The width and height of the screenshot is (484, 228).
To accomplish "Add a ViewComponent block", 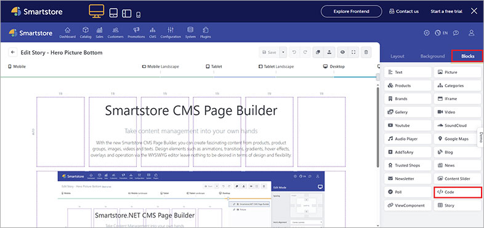I will (408, 205).
